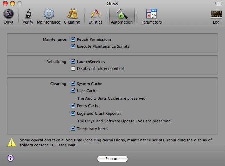Open the Maintenance gear icon
This screenshot has height=166, width=225.
[49, 14]
